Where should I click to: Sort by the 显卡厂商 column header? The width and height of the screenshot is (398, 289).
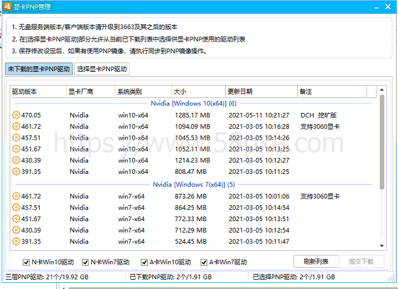click(x=91, y=92)
